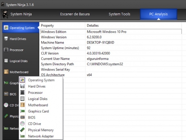Open Logical Disks sidebar section
186x140 pixels.
[21, 61]
